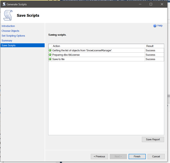Click the green check icon beside 'Preparing dbo.tblLicense'

(50, 54)
